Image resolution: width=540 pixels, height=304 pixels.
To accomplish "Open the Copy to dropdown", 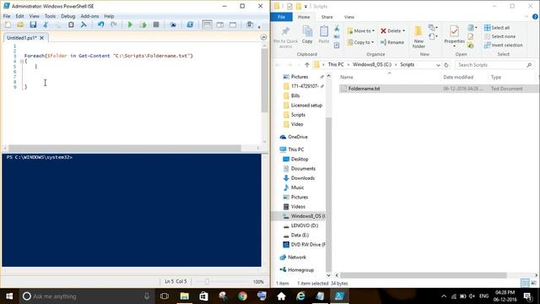I will [x=360, y=42].
